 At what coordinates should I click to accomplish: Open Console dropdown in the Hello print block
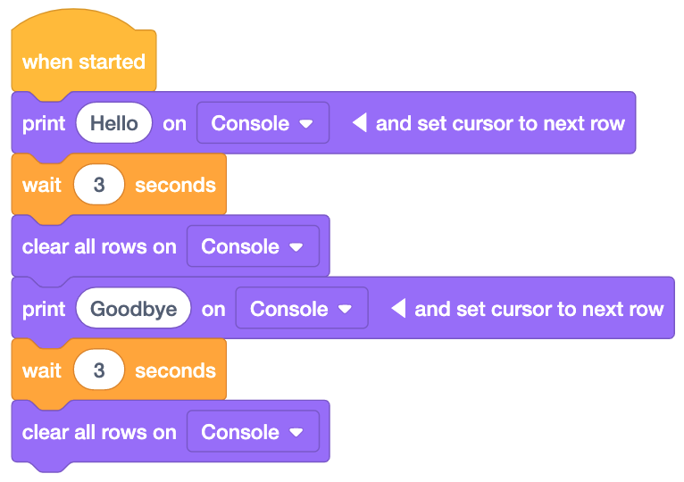[263, 123]
